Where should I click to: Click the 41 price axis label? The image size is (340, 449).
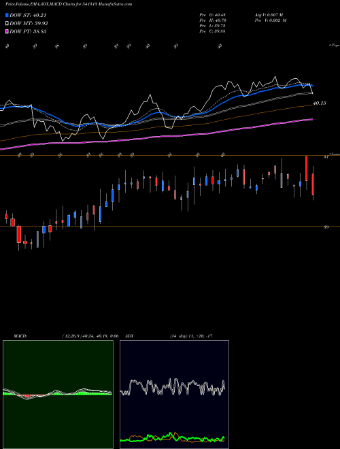[326, 157]
